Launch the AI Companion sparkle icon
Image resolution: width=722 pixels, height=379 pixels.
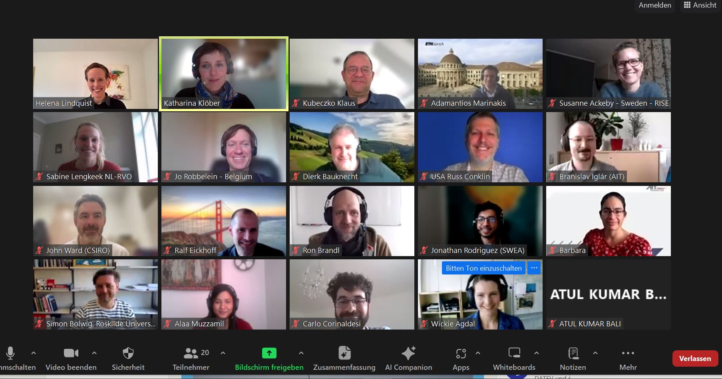408,353
